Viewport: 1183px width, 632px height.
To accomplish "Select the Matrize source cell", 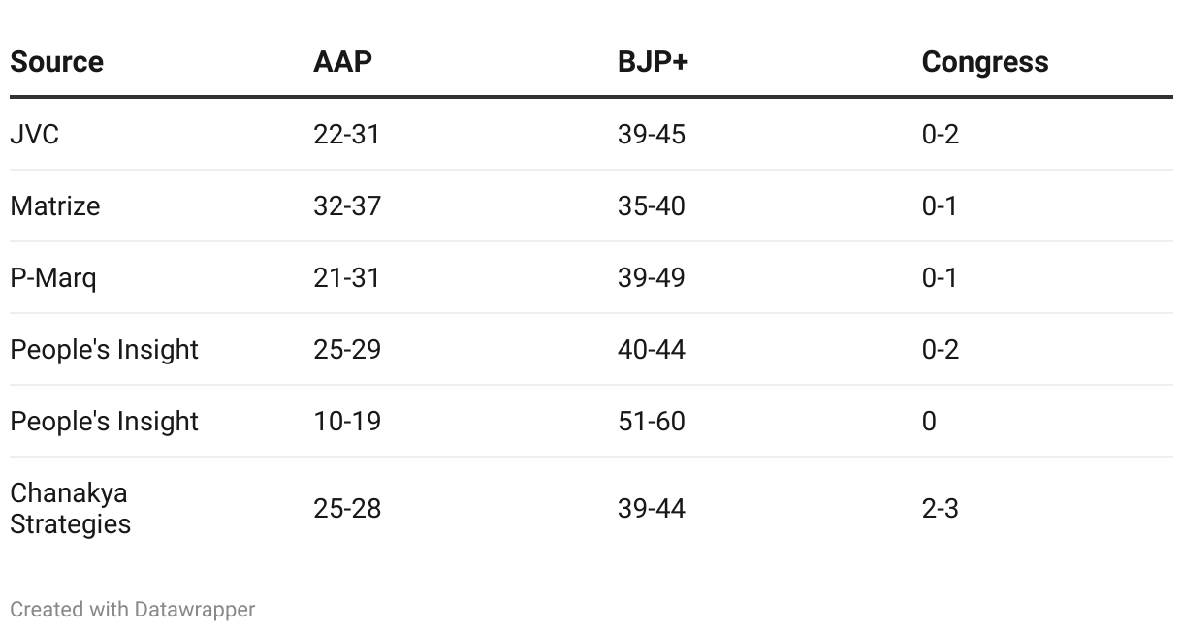I will [x=55, y=205].
